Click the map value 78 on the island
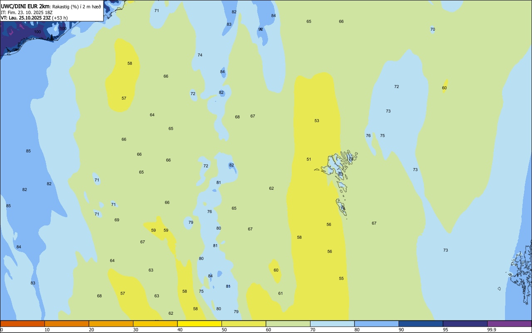This screenshot has width=532, height=333. tap(342, 208)
